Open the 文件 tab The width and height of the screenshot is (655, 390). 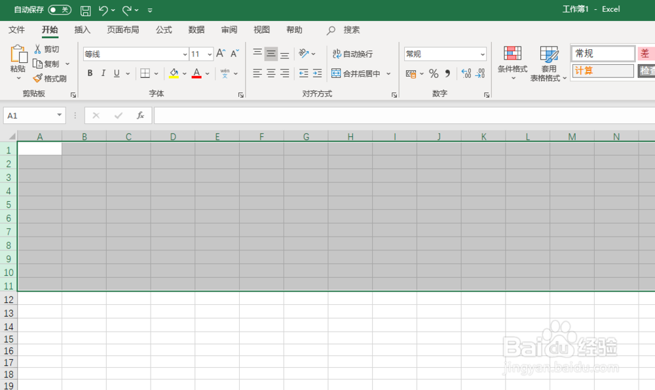coord(17,29)
